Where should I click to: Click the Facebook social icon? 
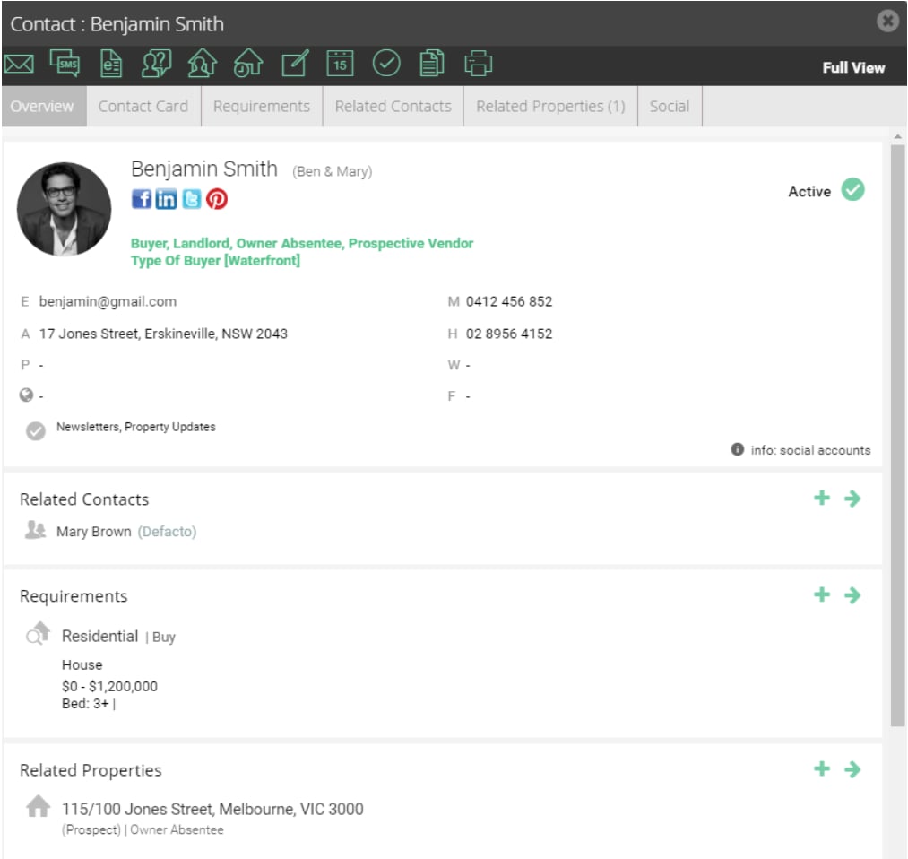coord(142,199)
